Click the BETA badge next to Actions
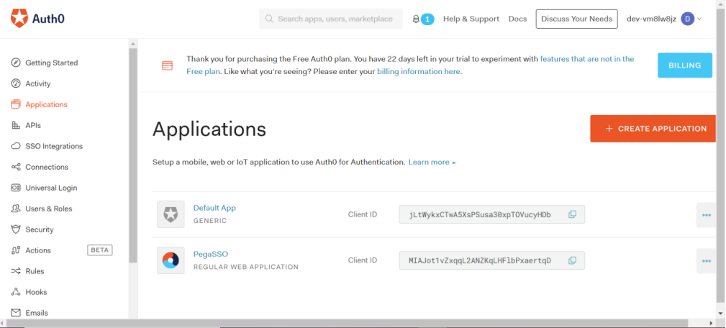Viewport: 726px width, 328px height. point(99,250)
